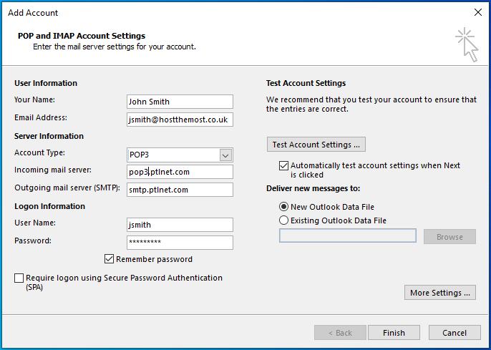The image size is (491, 350).
Task: Click the Incoming mail server field
Action: 179,172
